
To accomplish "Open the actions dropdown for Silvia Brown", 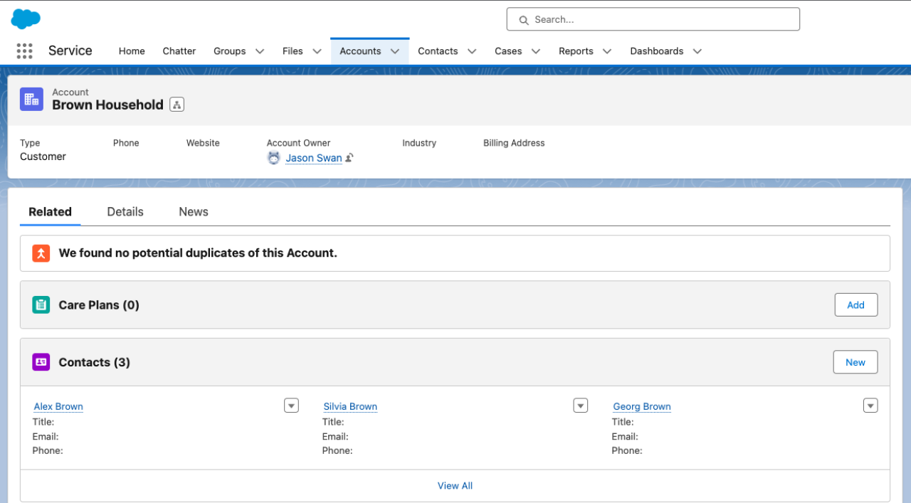I will [581, 406].
